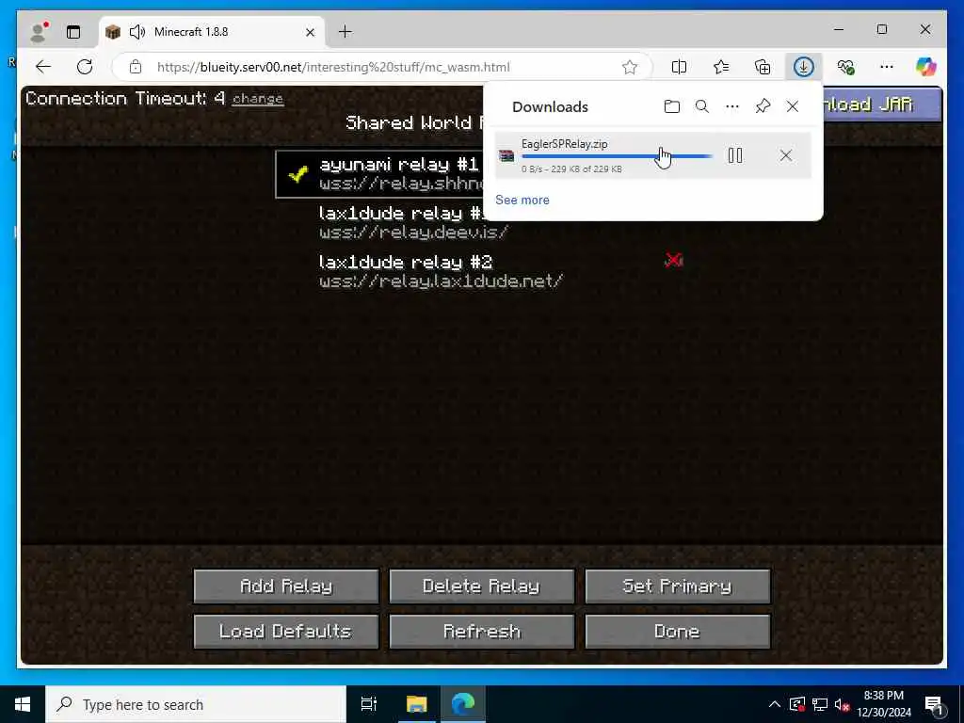Open the network tray icon
Screen dimensions: 964x723
(820, 704)
